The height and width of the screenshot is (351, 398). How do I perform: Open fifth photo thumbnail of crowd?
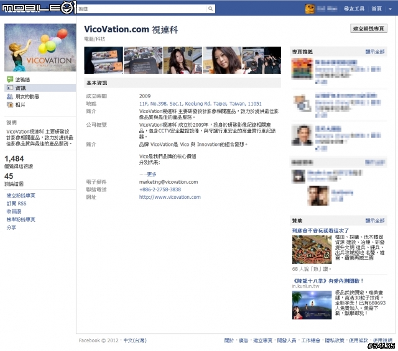[262, 60]
